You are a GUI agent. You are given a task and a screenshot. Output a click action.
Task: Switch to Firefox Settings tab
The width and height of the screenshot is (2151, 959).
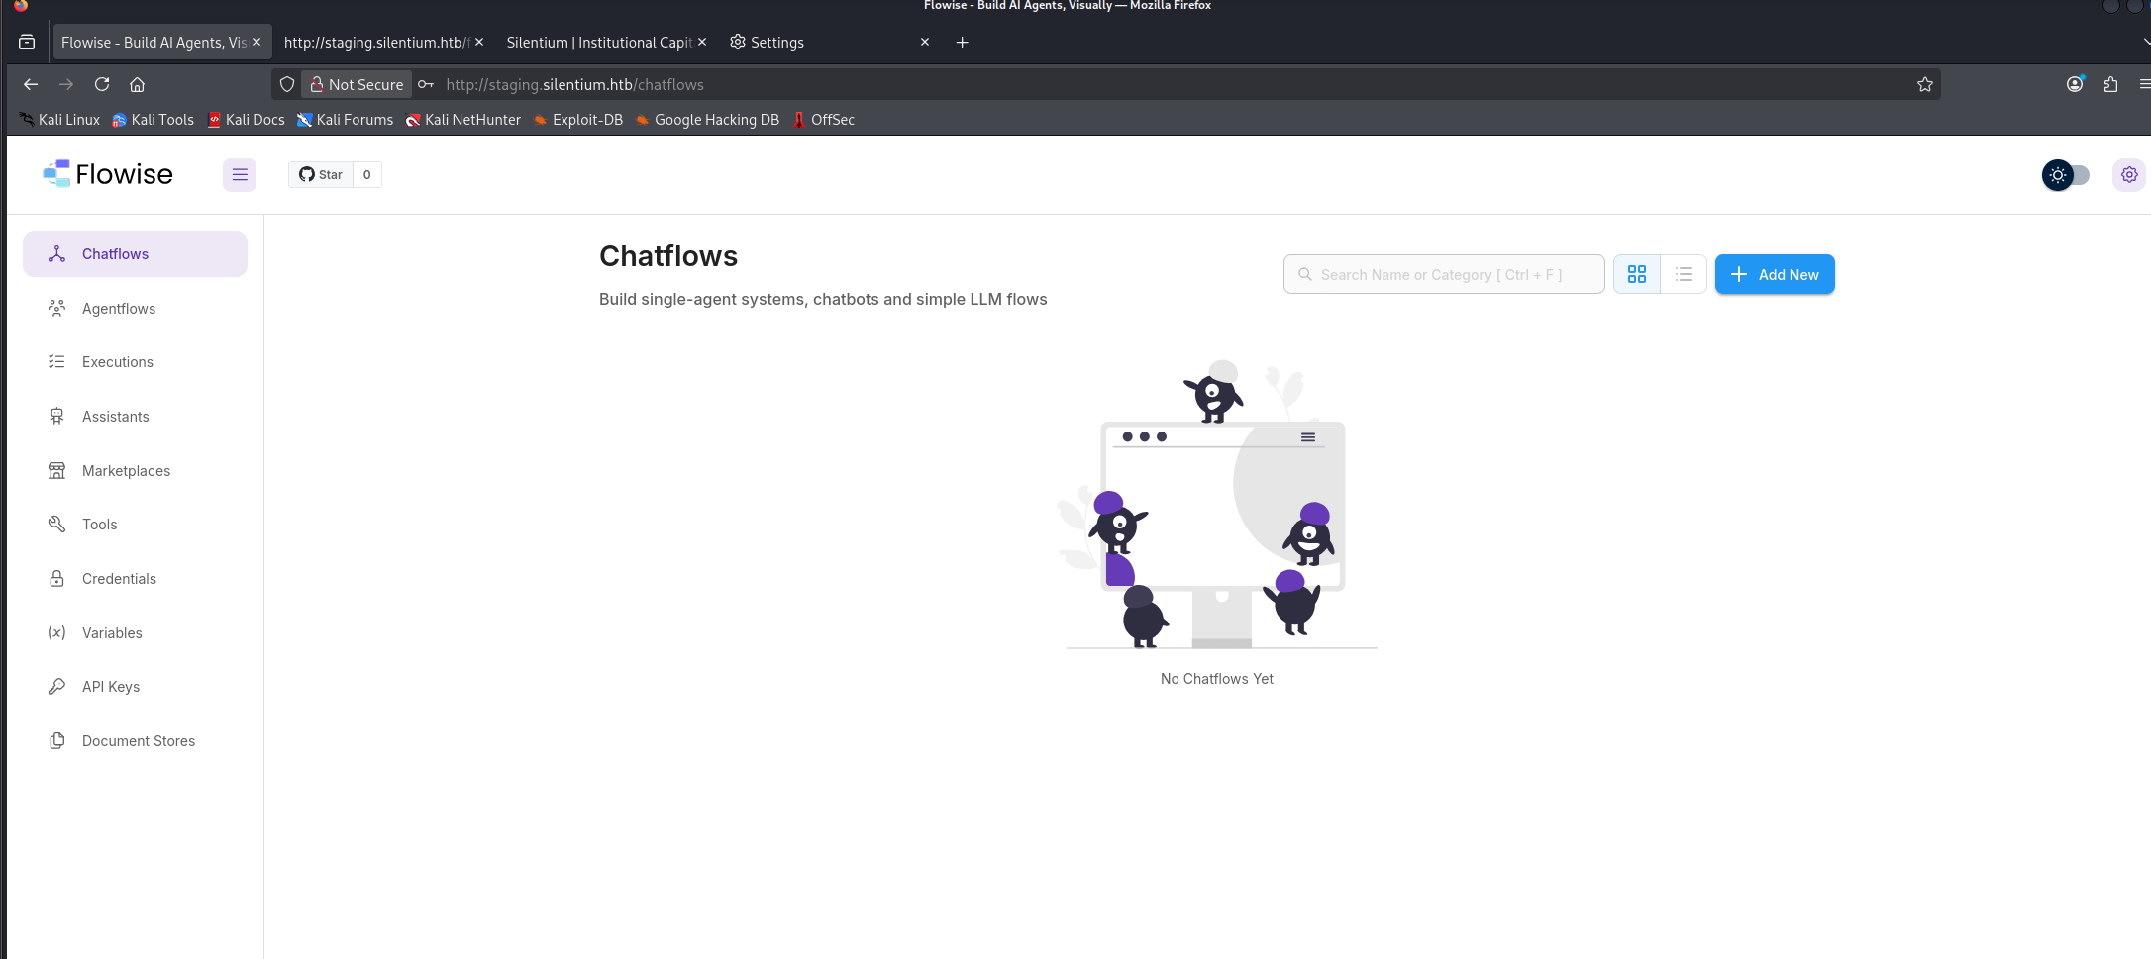(x=822, y=43)
